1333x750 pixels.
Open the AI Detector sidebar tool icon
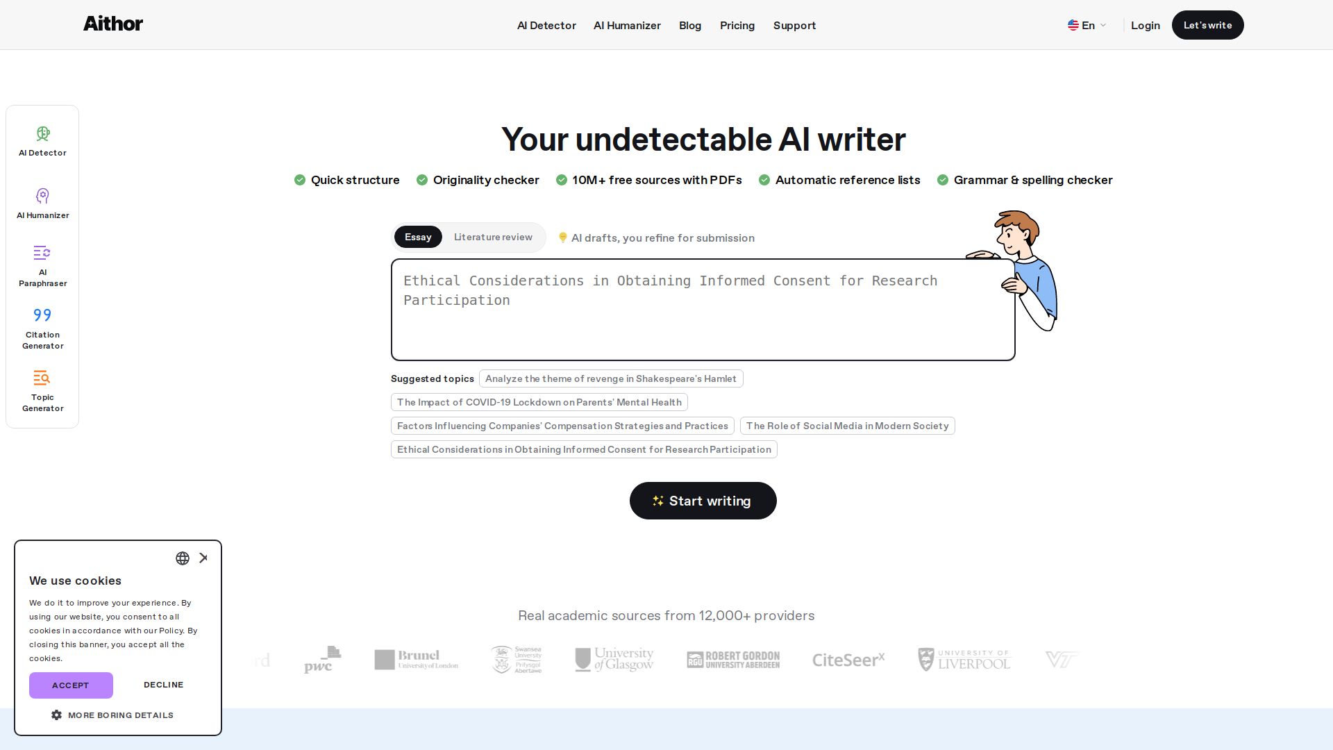(42, 133)
